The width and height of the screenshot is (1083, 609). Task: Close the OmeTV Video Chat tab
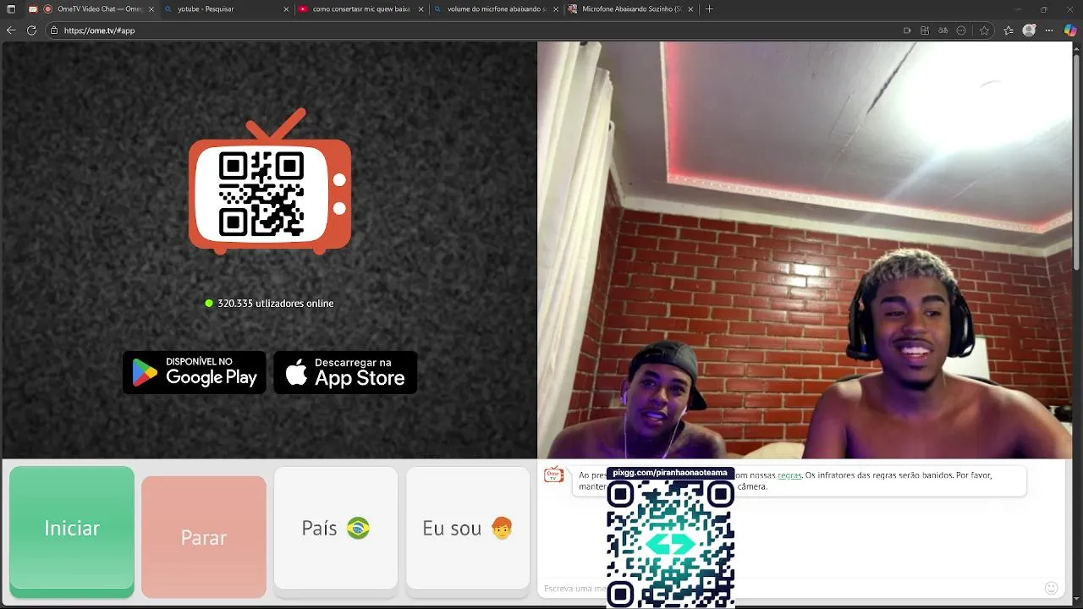151,9
